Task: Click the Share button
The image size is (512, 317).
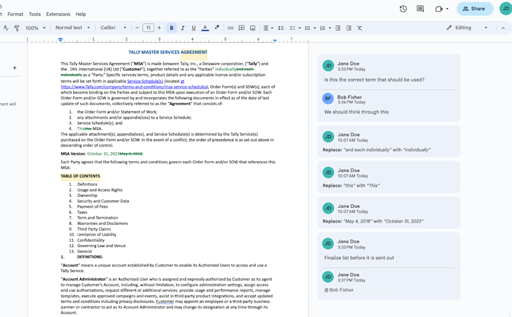Action: point(474,9)
